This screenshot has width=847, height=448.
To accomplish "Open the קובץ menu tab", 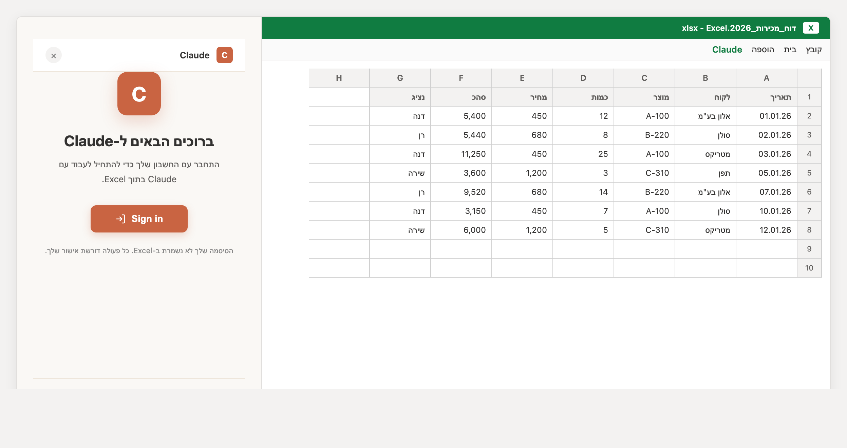I will click(814, 50).
